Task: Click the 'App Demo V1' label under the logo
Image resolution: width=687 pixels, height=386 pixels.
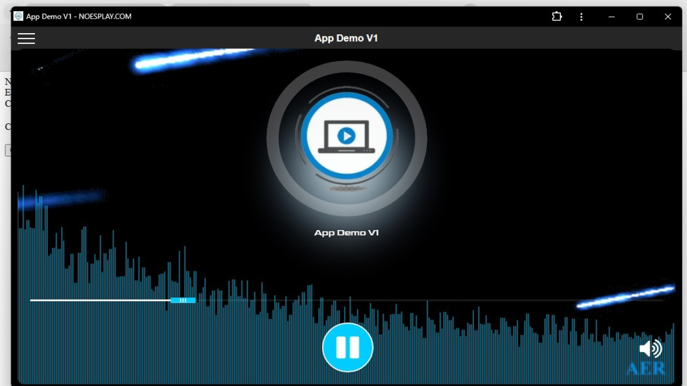Action: [347, 233]
